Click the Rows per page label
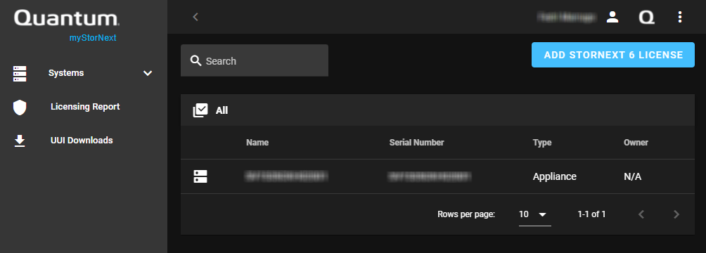The image size is (706, 253). (466, 214)
